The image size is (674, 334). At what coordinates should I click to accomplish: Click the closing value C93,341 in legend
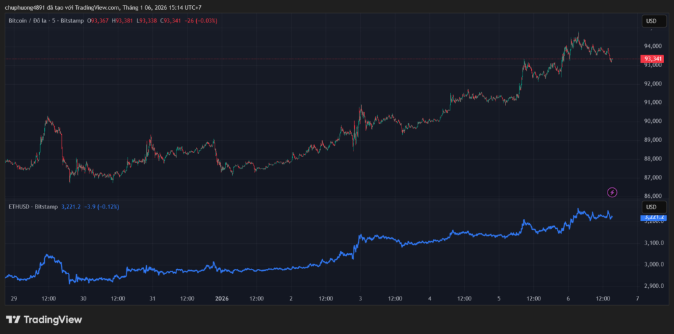(172, 21)
